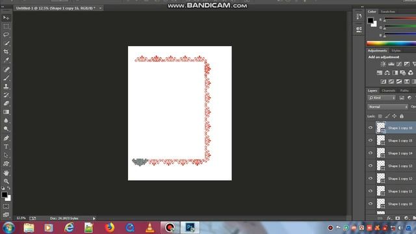Add an Exposure adjustment
Screen dimensions: 416x234
point(407,64)
